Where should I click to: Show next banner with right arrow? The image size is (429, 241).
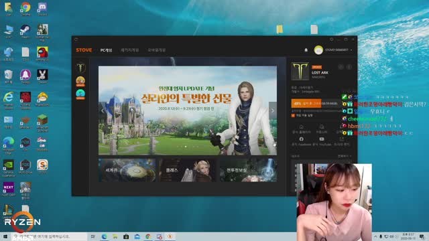tap(273, 110)
